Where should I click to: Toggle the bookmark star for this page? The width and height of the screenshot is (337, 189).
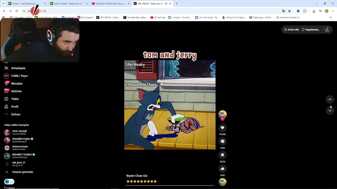pyautogui.click(x=289, y=11)
